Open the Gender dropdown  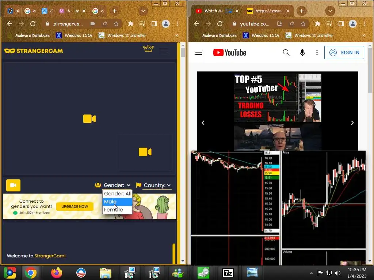click(117, 185)
